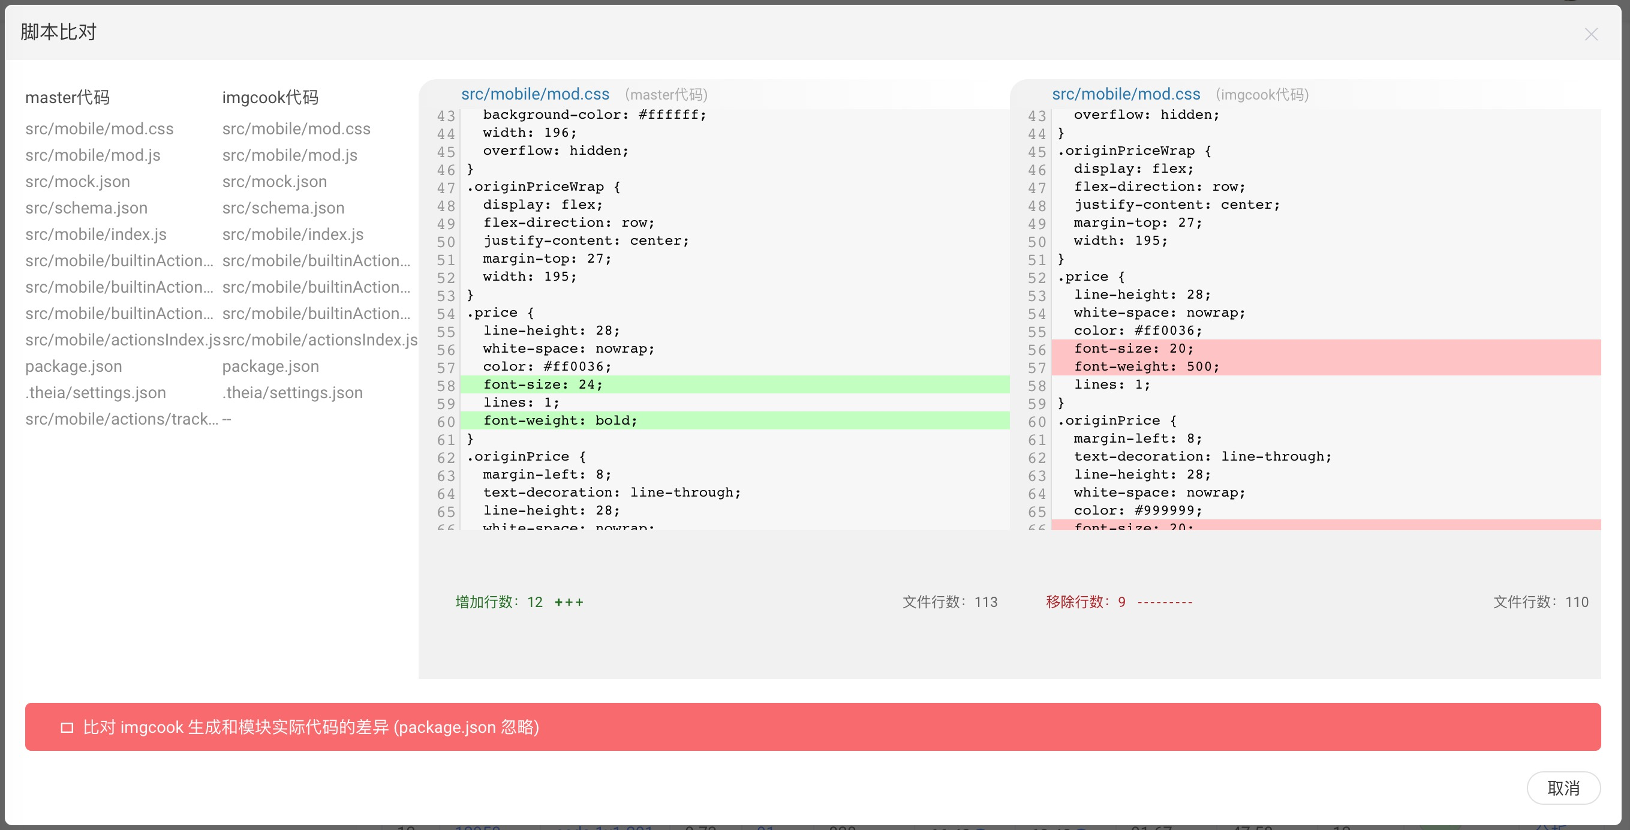Image resolution: width=1630 pixels, height=830 pixels.
Task: Open imgcook package.json file
Action: click(x=271, y=366)
